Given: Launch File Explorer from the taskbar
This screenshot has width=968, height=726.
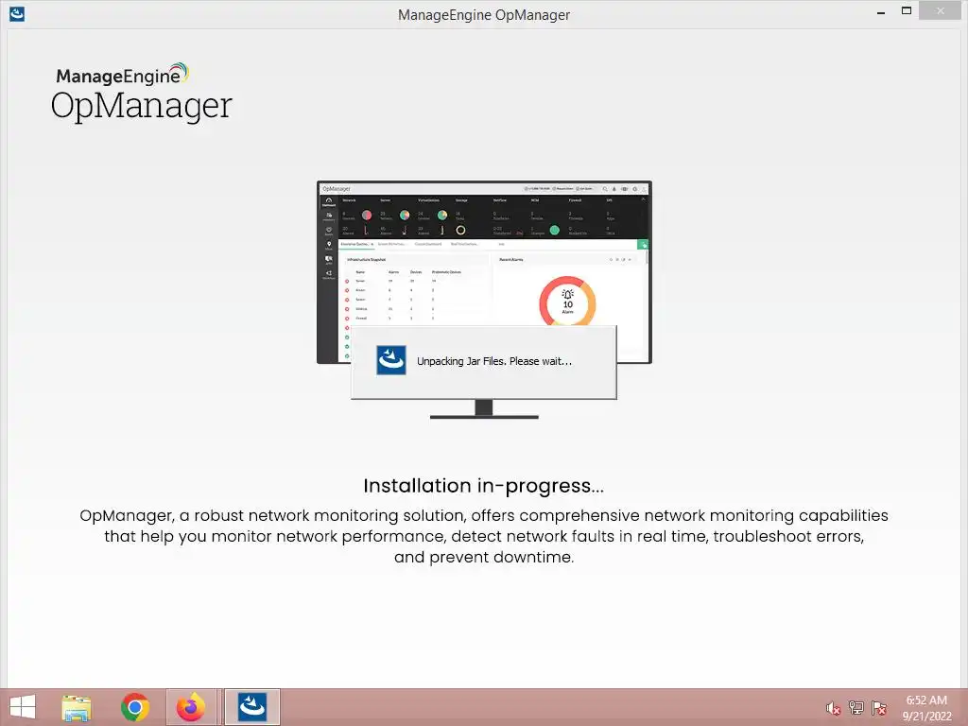Looking at the screenshot, I should click(x=77, y=707).
